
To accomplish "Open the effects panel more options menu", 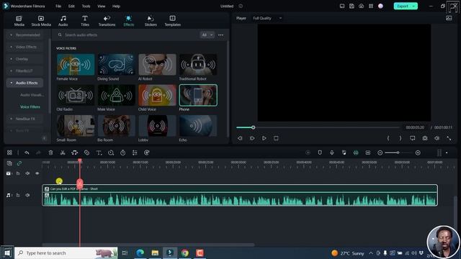I will (x=220, y=35).
